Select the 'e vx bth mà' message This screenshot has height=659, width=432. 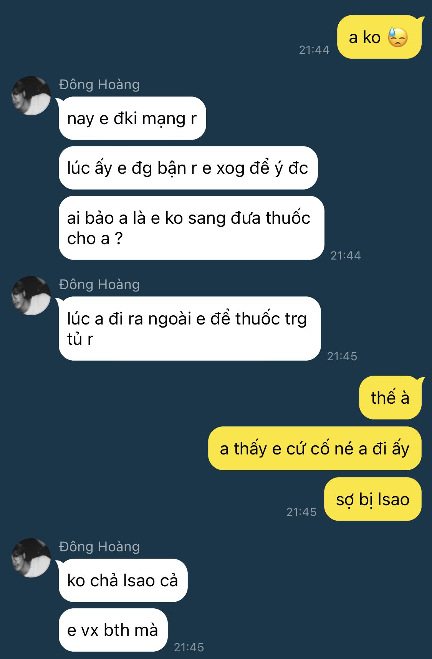[x=113, y=630]
